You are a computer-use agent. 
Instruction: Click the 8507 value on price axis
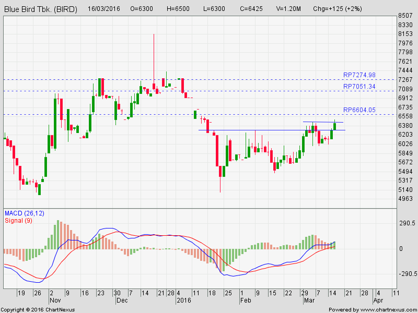click(x=405, y=16)
